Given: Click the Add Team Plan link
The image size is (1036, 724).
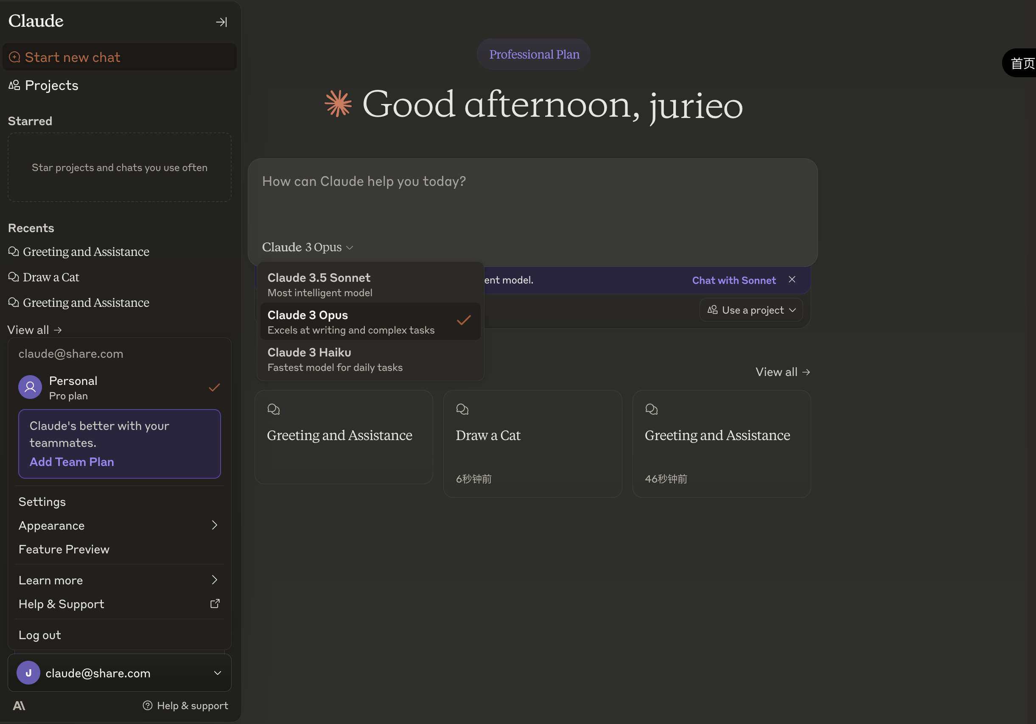Looking at the screenshot, I should pyautogui.click(x=72, y=462).
